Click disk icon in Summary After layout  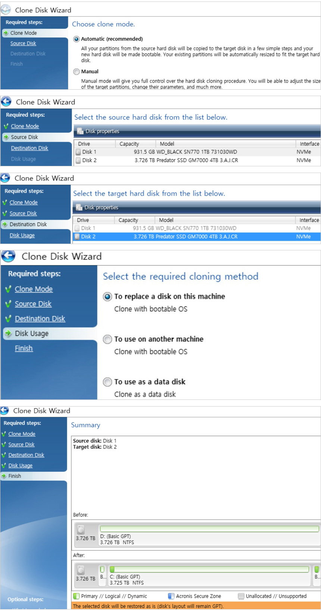(81, 570)
